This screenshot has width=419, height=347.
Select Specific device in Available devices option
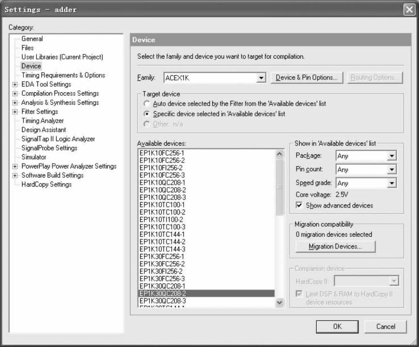(x=147, y=114)
